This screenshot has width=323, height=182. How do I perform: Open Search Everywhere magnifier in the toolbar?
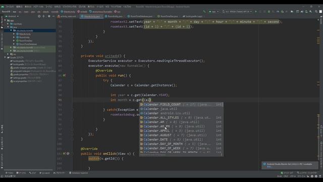click(x=316, y=12)
